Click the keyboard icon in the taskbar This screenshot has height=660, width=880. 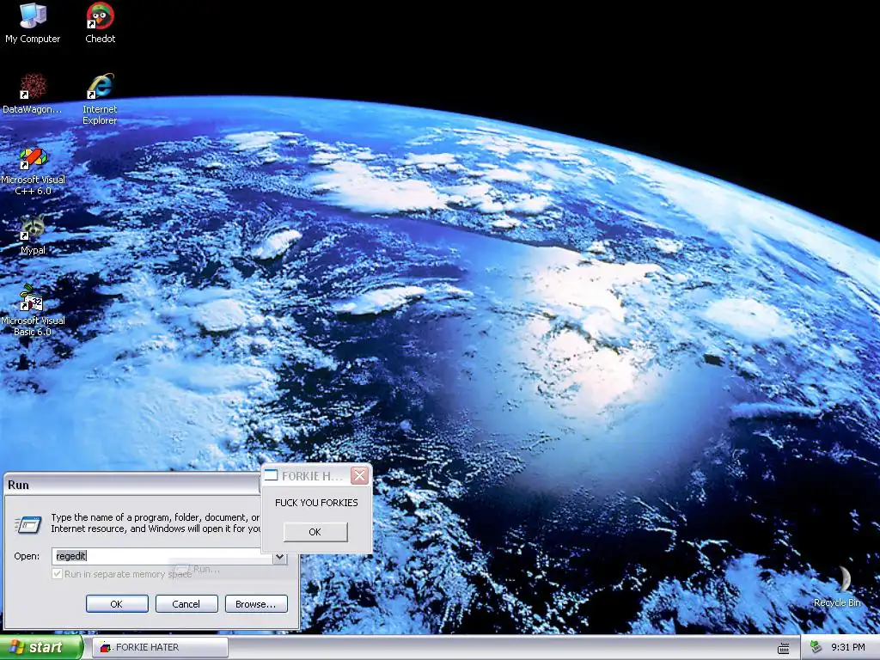[x=784, y=648]
